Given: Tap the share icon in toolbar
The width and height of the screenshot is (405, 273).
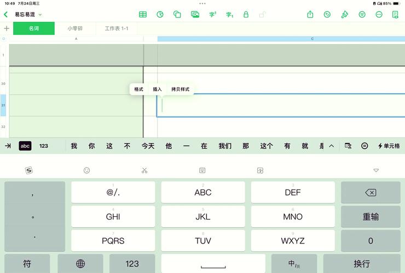Looking at the screenshot, I should 310,15.
